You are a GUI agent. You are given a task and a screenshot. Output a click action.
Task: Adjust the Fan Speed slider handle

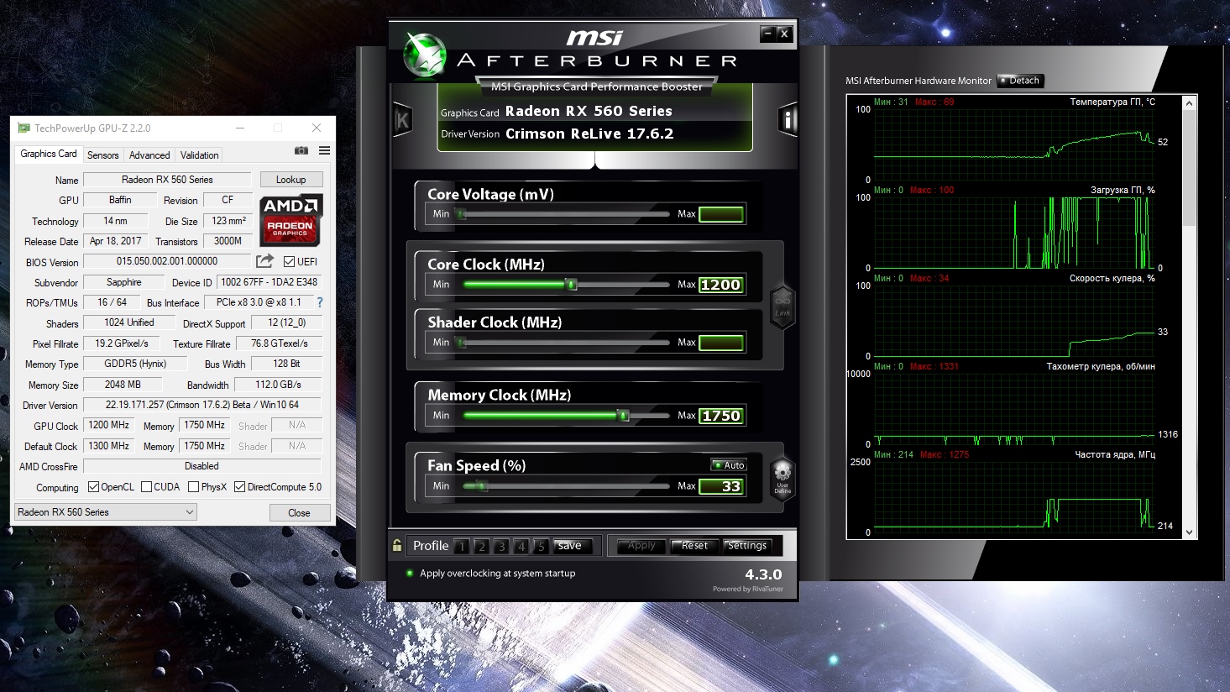point(480,486)
